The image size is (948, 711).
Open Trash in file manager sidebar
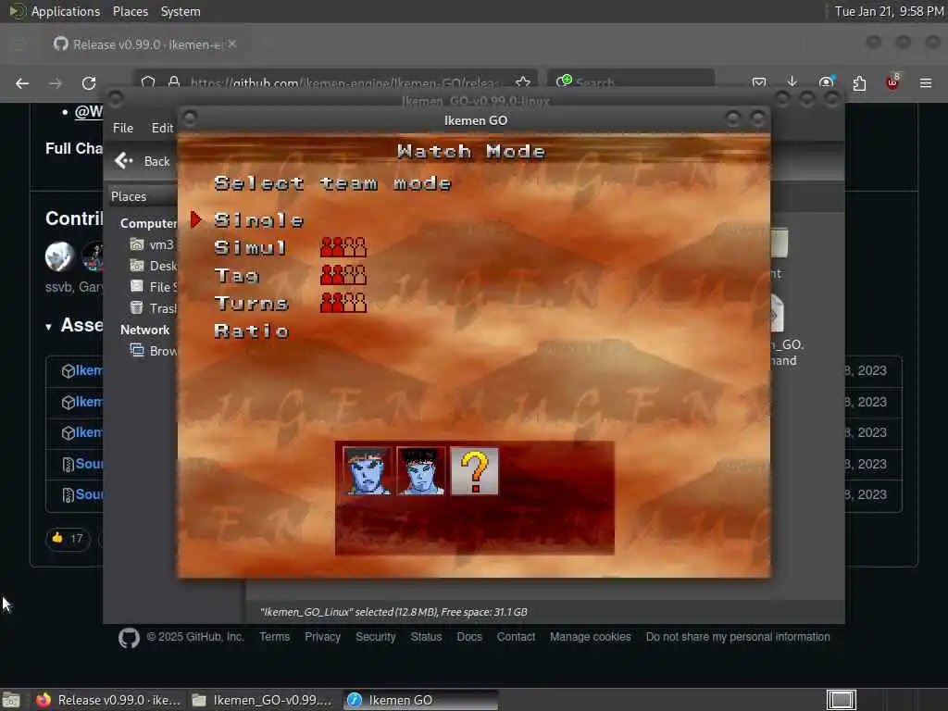click(x=154, y=307)
